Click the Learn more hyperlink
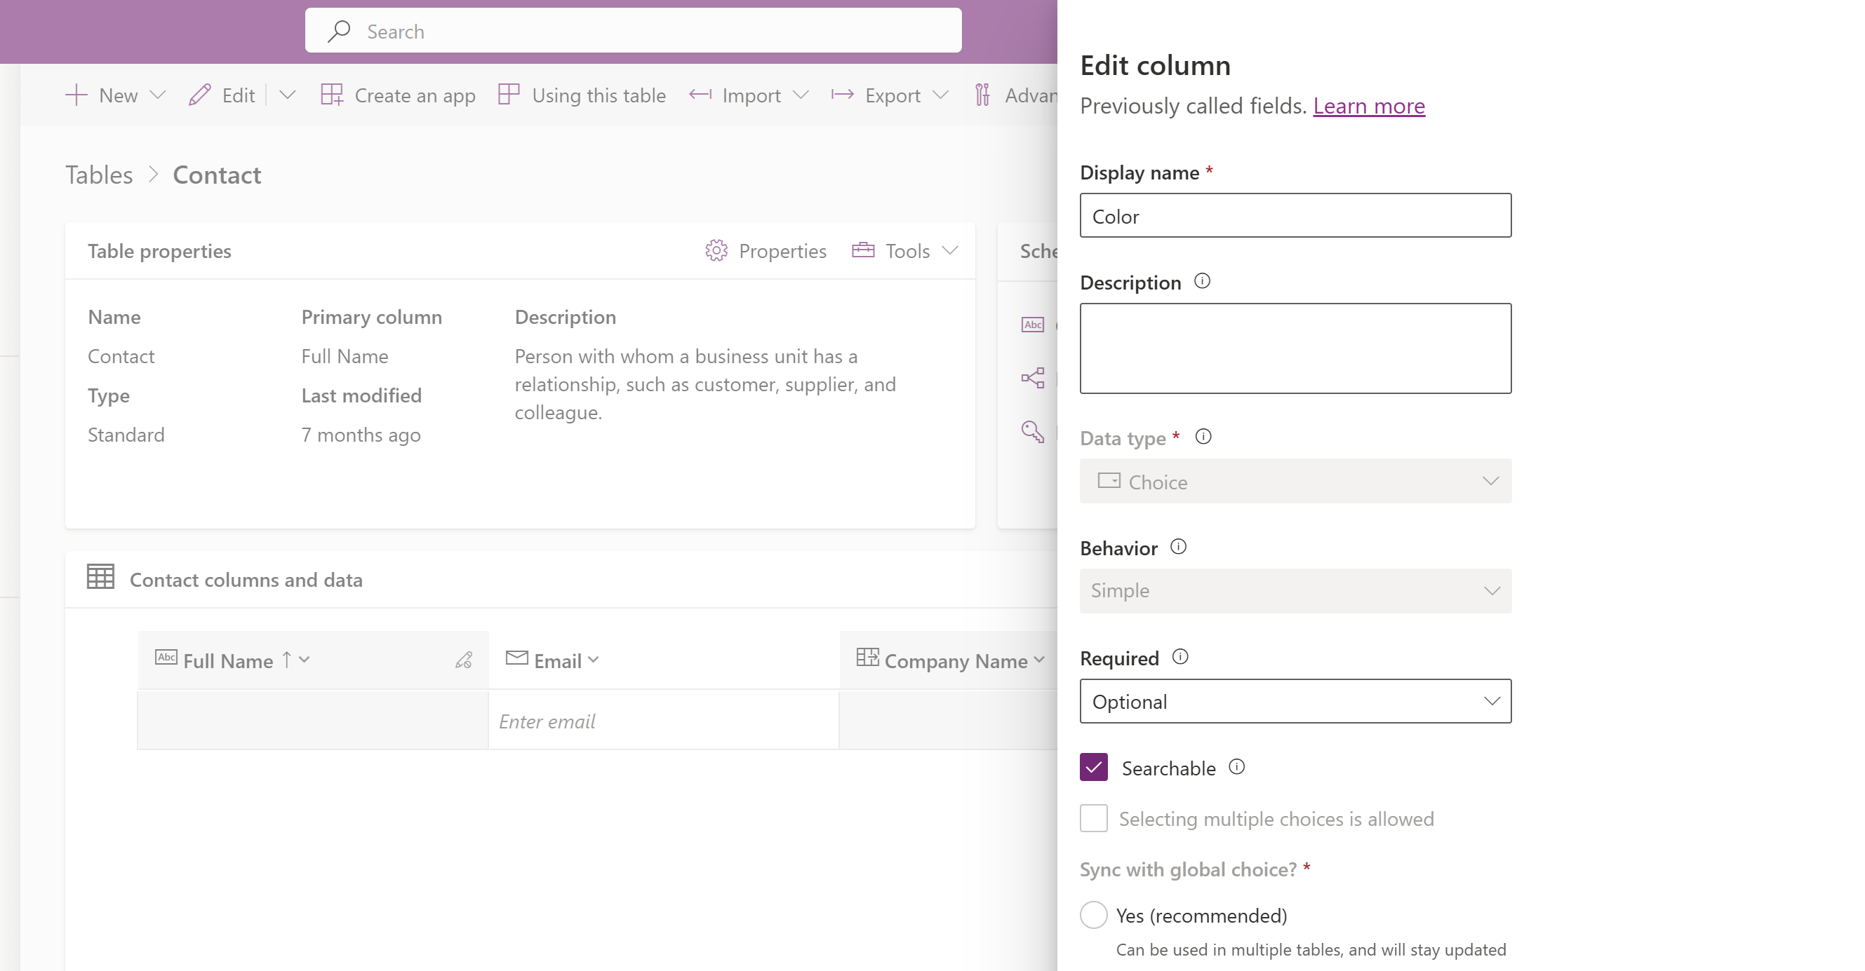 (1368, 104)
